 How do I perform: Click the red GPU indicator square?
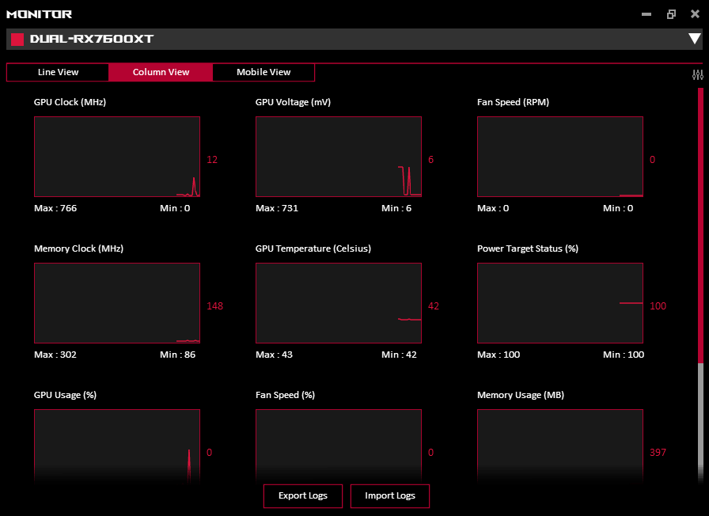click(x=17, y=39)
